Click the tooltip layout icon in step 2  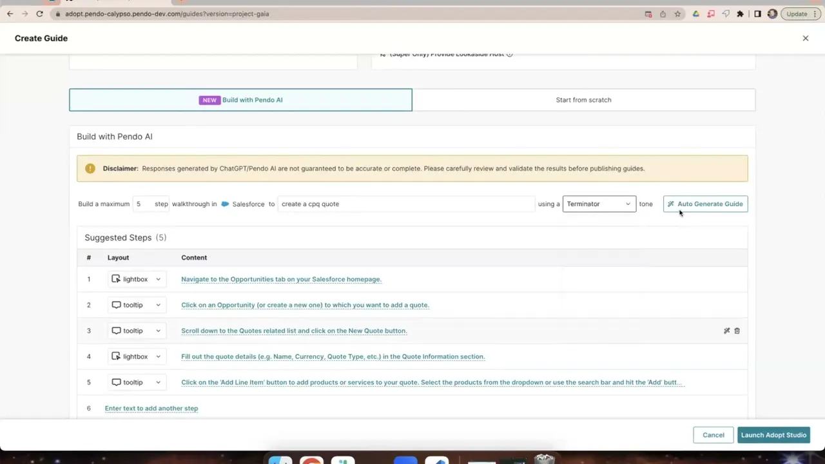[x=116, y=305]
